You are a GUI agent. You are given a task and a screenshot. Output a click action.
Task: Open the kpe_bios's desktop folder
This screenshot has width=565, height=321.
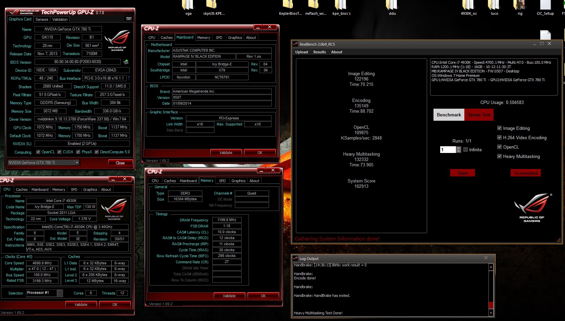[x=341, y=7]
